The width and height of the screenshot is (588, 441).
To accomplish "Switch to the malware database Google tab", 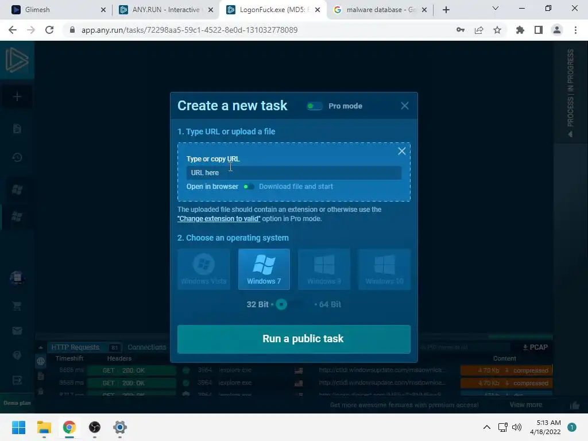I will tap(381, 10).
